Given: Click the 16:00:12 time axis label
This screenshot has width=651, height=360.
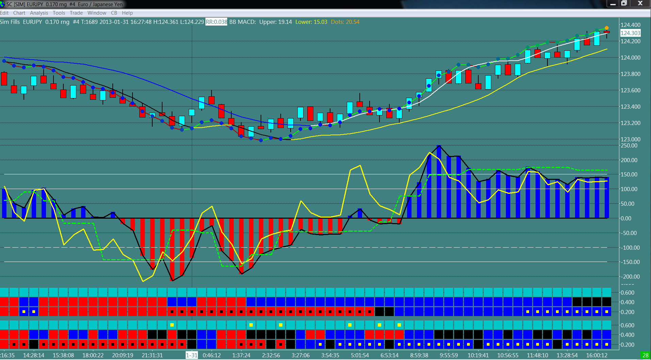Looking at the screenshot, I should [x=597, y=355].
